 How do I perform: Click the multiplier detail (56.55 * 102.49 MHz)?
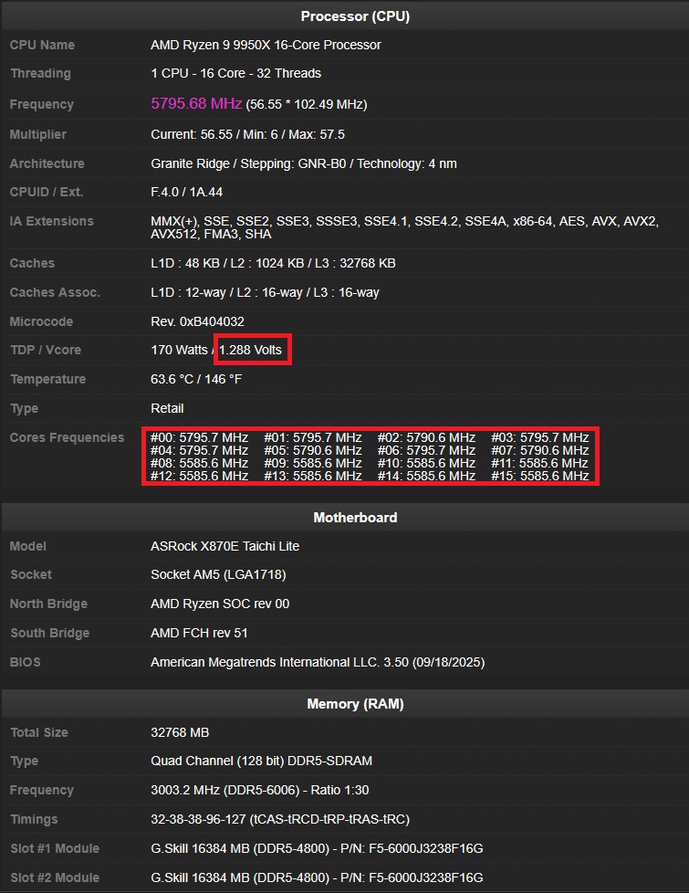307,105
